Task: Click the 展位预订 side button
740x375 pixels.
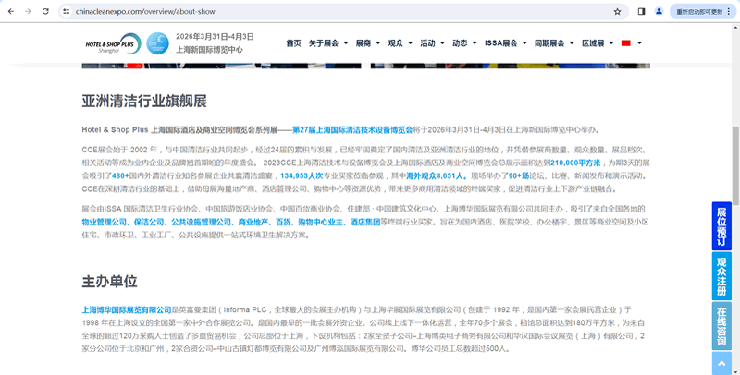Action: point(722,225)
